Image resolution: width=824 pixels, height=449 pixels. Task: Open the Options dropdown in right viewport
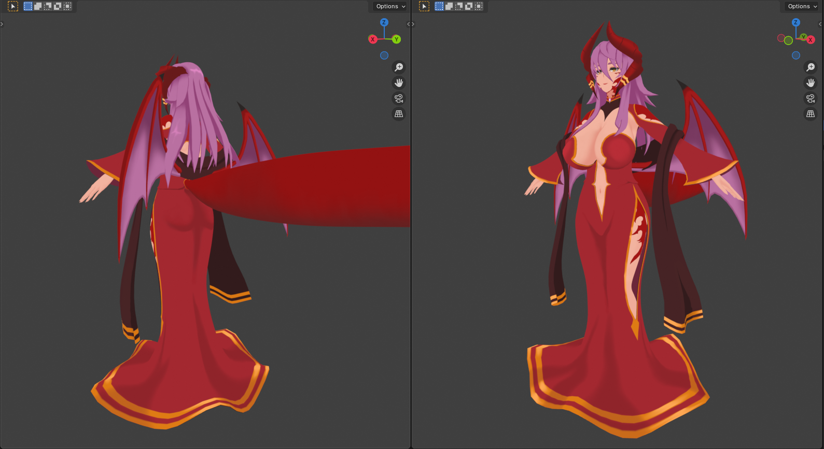click(802, 6)
